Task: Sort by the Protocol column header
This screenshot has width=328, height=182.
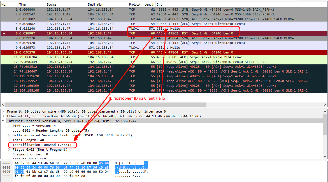Action: 136,4
